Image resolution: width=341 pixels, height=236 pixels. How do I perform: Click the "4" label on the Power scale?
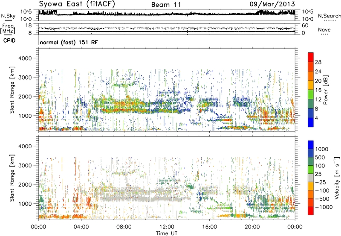tap(317, 118)
